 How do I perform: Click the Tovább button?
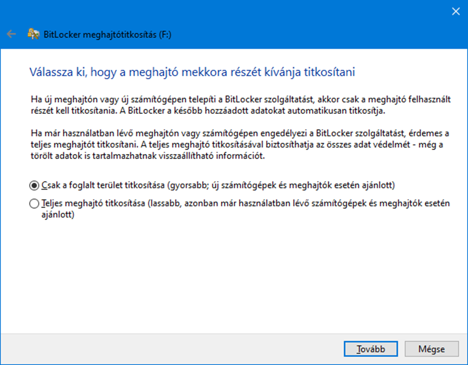click(371, 349)
